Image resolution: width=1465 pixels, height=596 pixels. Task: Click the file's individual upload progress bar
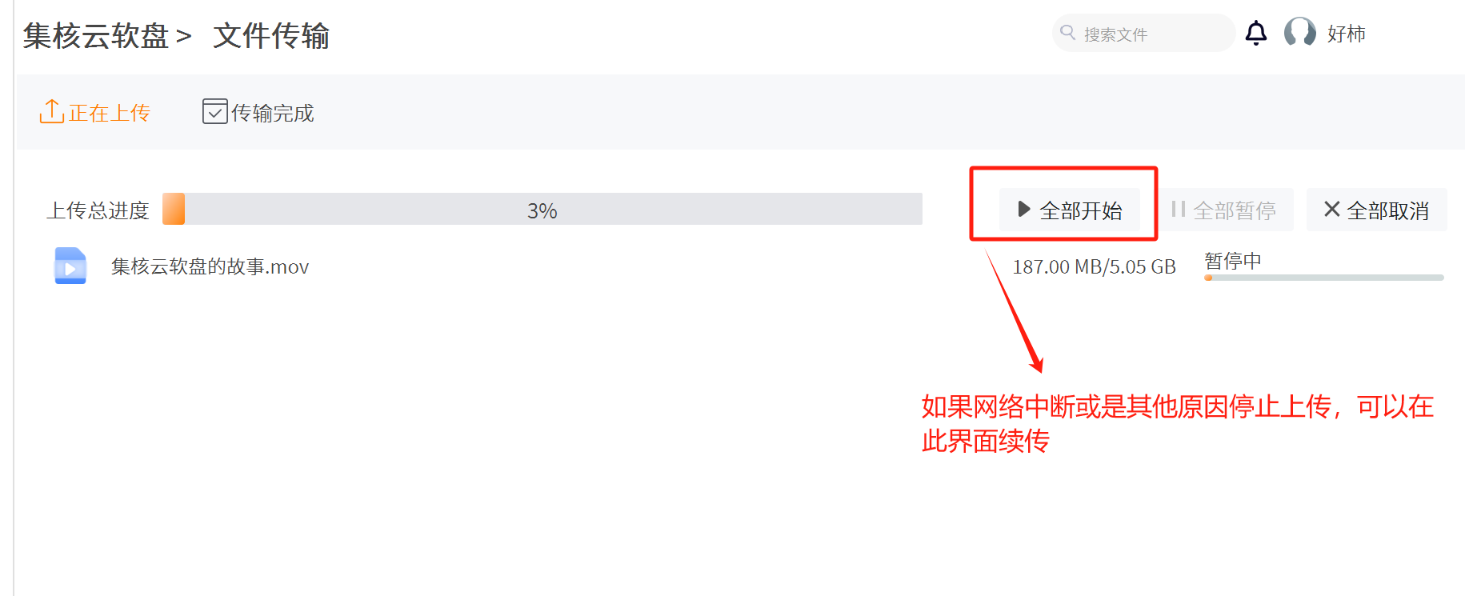pyautogui.click(x=1323, y=278)
